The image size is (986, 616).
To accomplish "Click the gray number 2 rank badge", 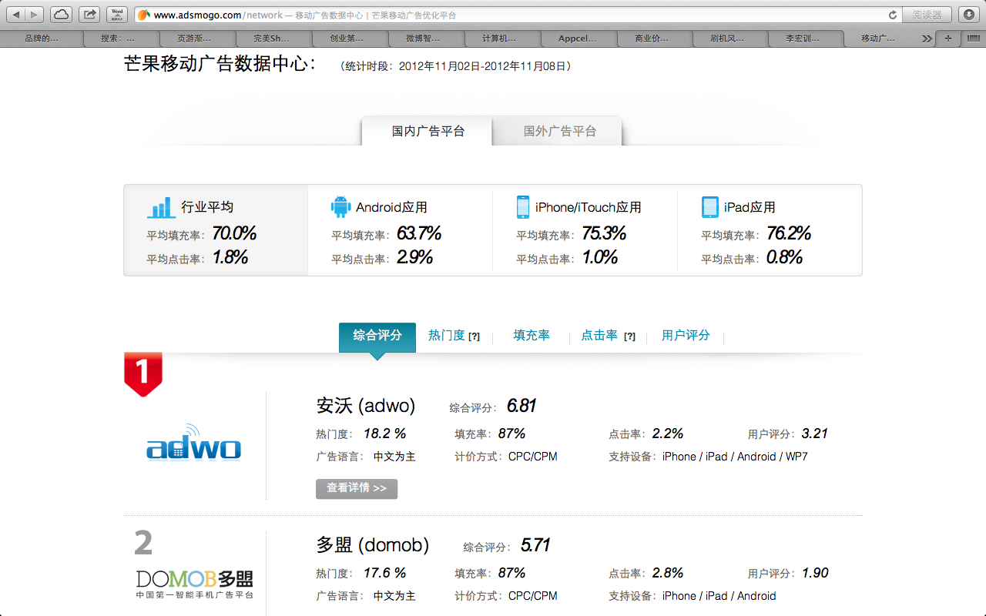I will 143,544.
